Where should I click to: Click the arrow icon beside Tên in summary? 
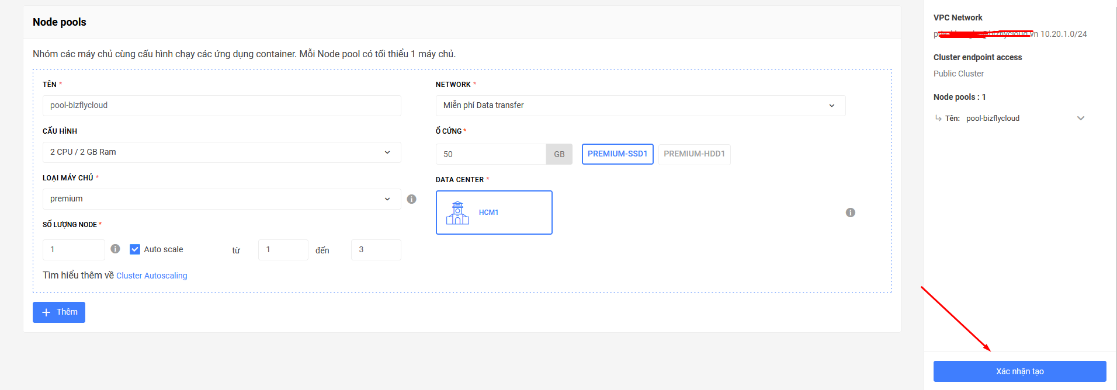[x=938, y=118]
